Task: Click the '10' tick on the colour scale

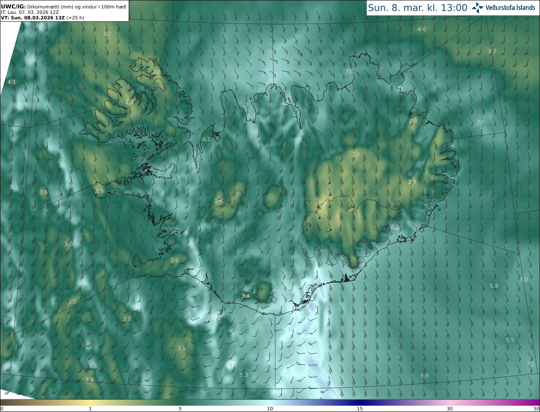Action: click(270, 409)
